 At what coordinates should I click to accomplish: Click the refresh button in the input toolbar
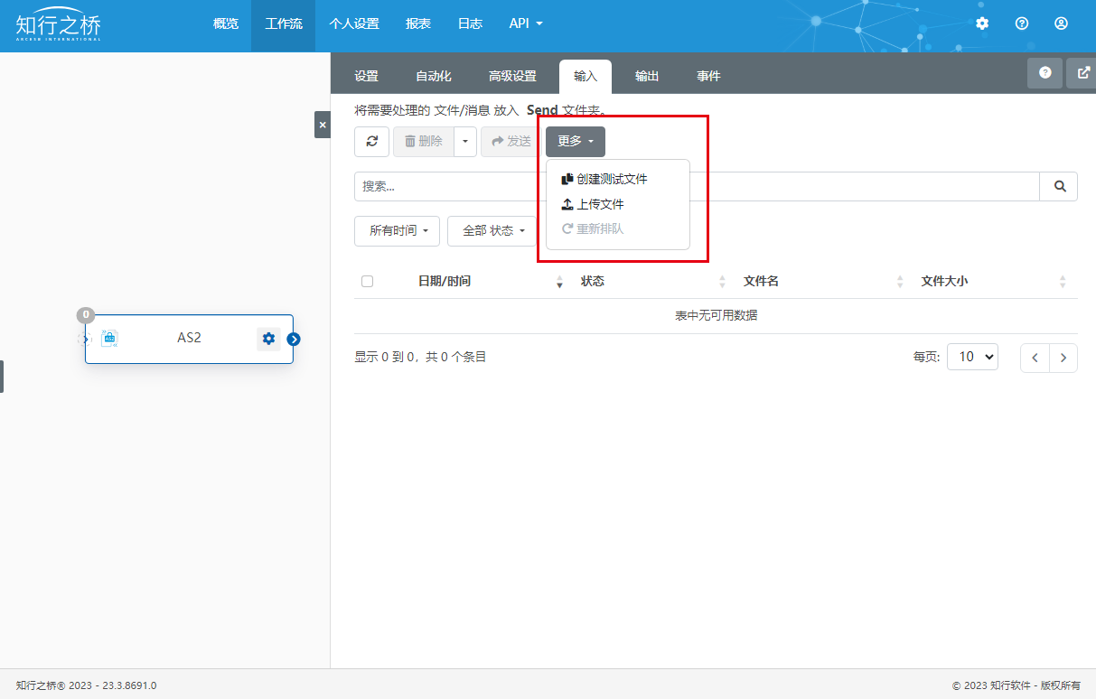pyautogui.click(x=371, y=142)
